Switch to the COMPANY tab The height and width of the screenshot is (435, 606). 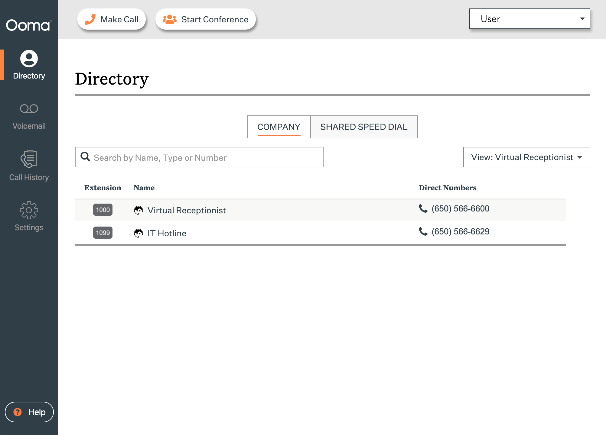coord(279,127)
